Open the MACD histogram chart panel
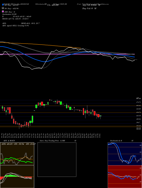 (17, 177)
